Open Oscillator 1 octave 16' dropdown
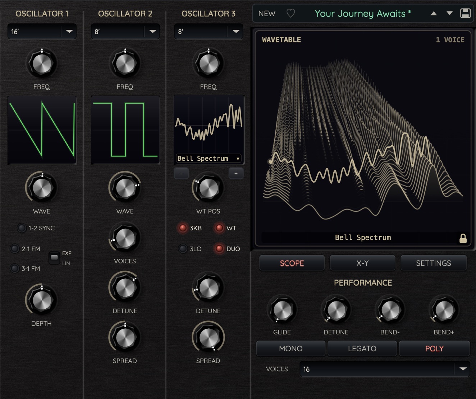 tap(42, 32)
